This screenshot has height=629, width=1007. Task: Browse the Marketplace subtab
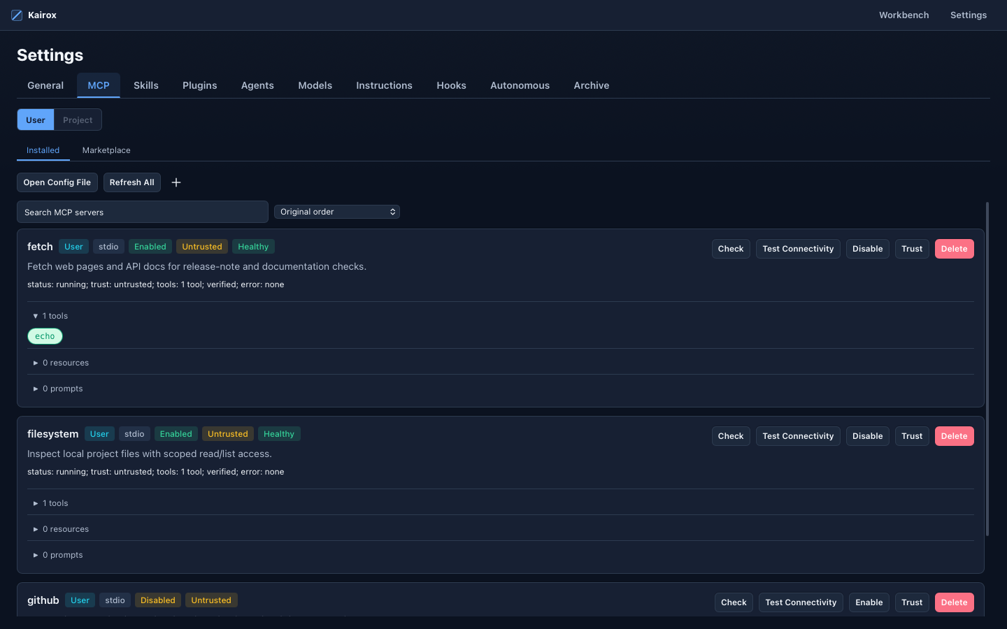click(x=106, y=150)
